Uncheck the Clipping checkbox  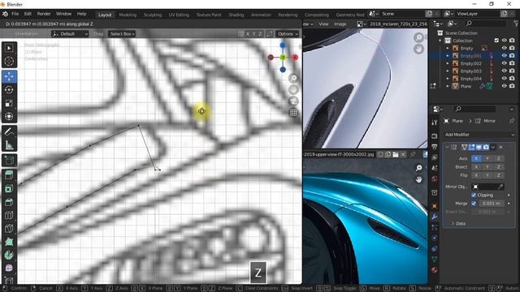click(474, 195)
